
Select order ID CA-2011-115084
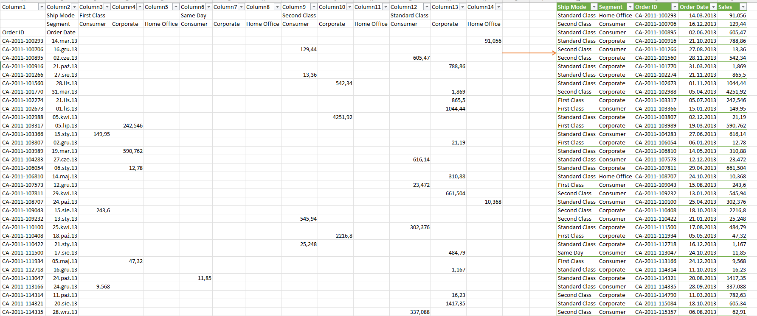[656, 304]
